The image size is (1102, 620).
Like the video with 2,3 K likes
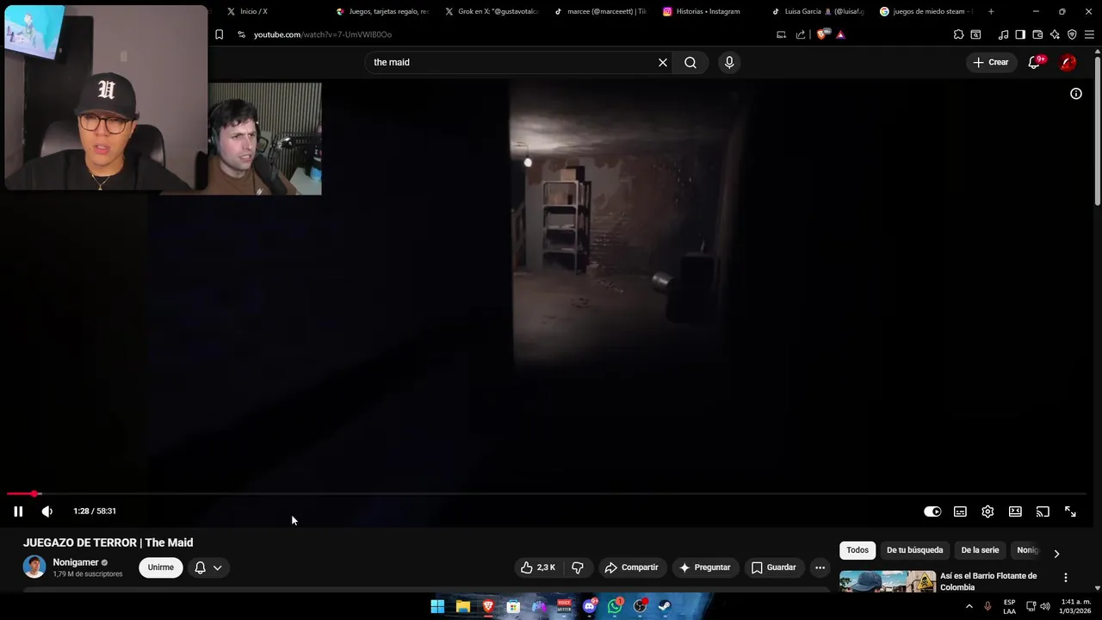(x=538, y=567)
